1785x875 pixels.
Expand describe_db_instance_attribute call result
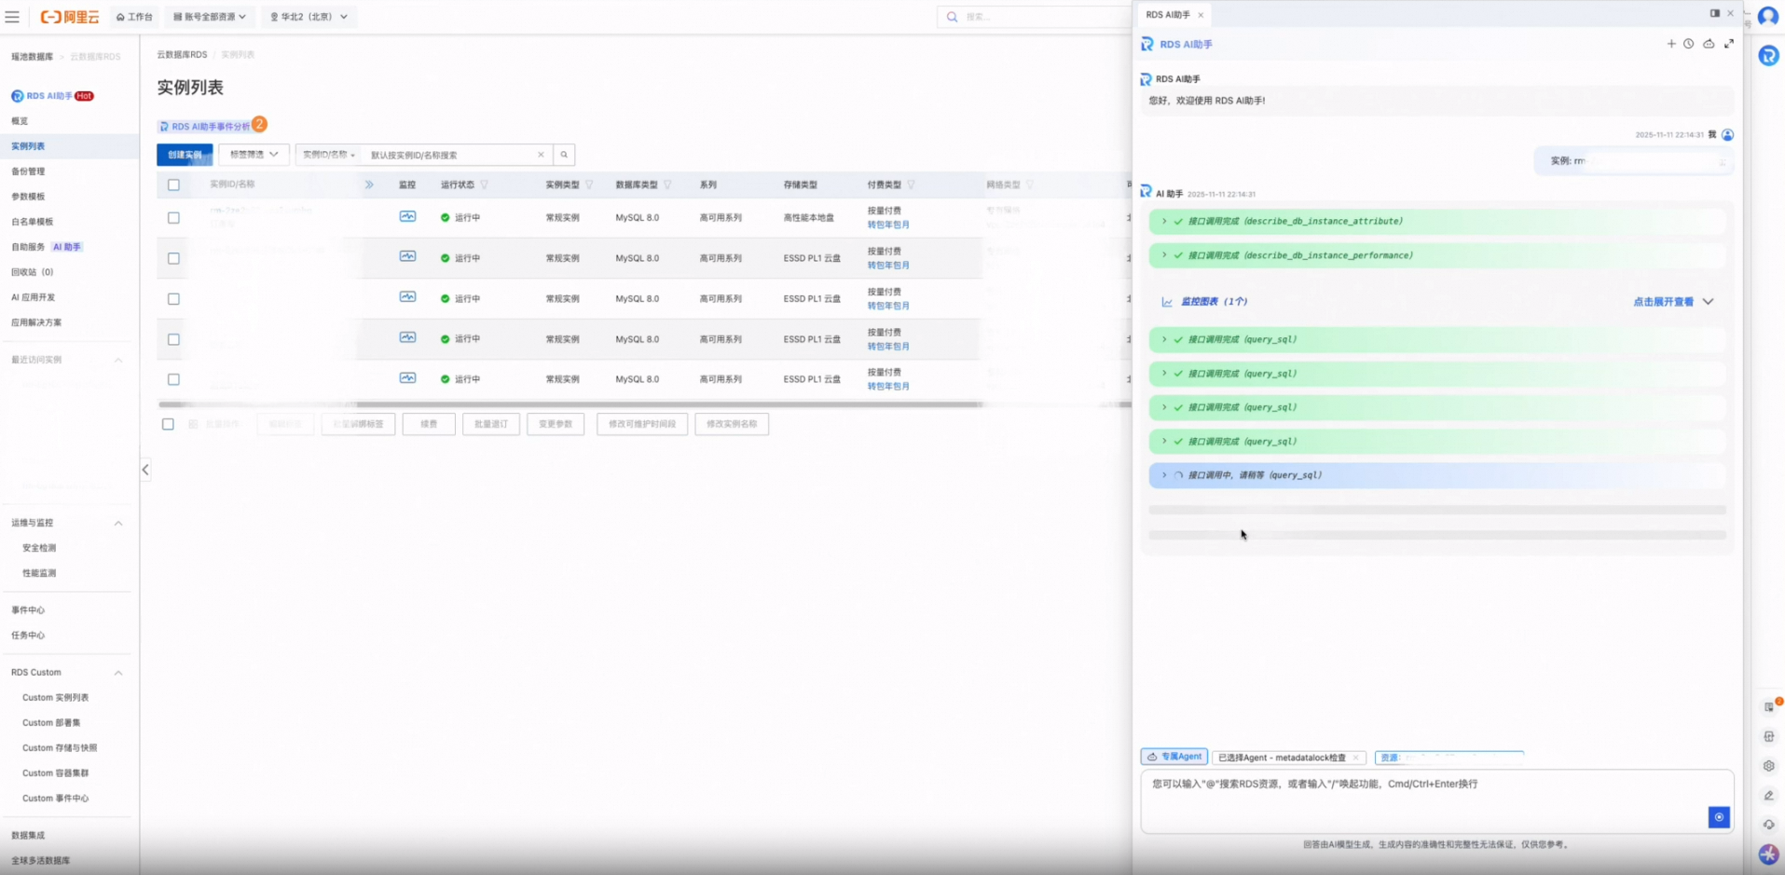[1437, 222]
